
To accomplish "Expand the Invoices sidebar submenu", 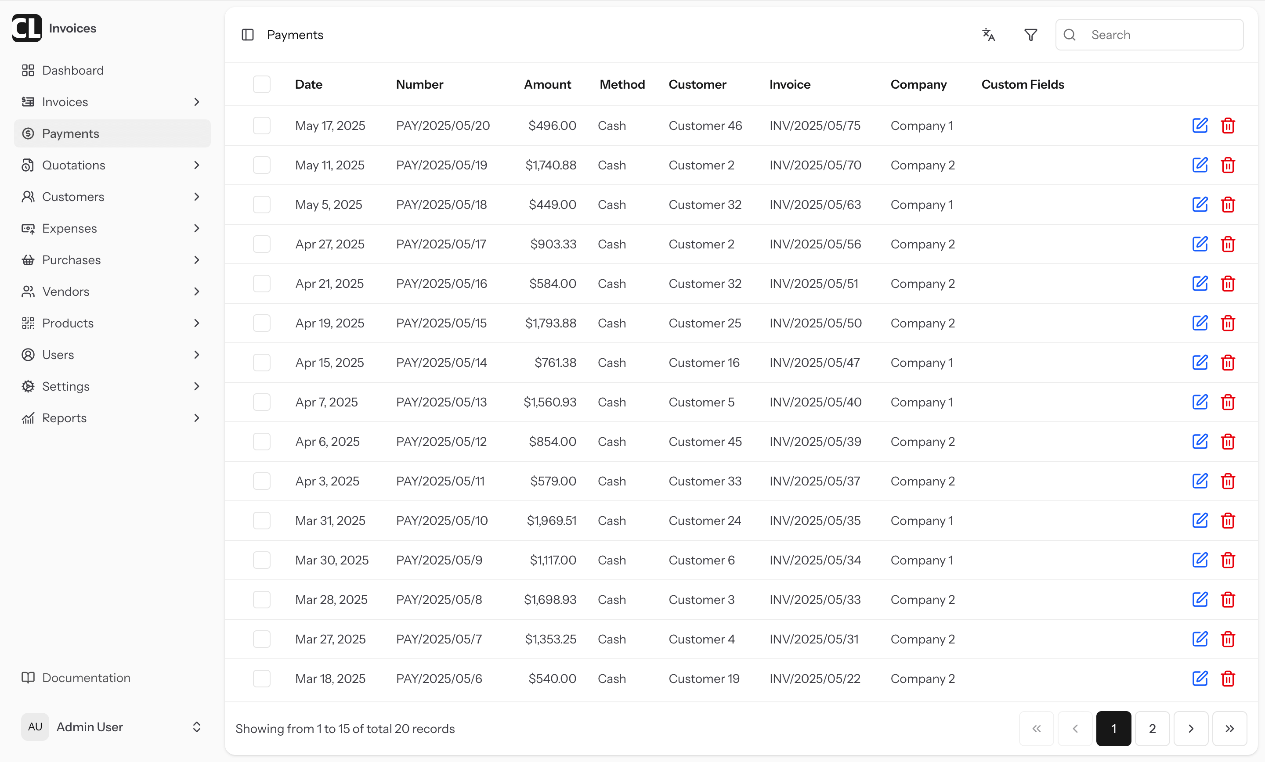I will [197, 101].
